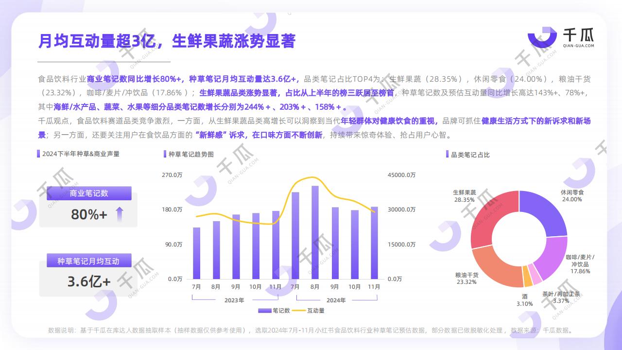Click the 种草笔记趋势图 chart heading
The width and height of the screenshot is (622, 350).
[x=191, y=154]
